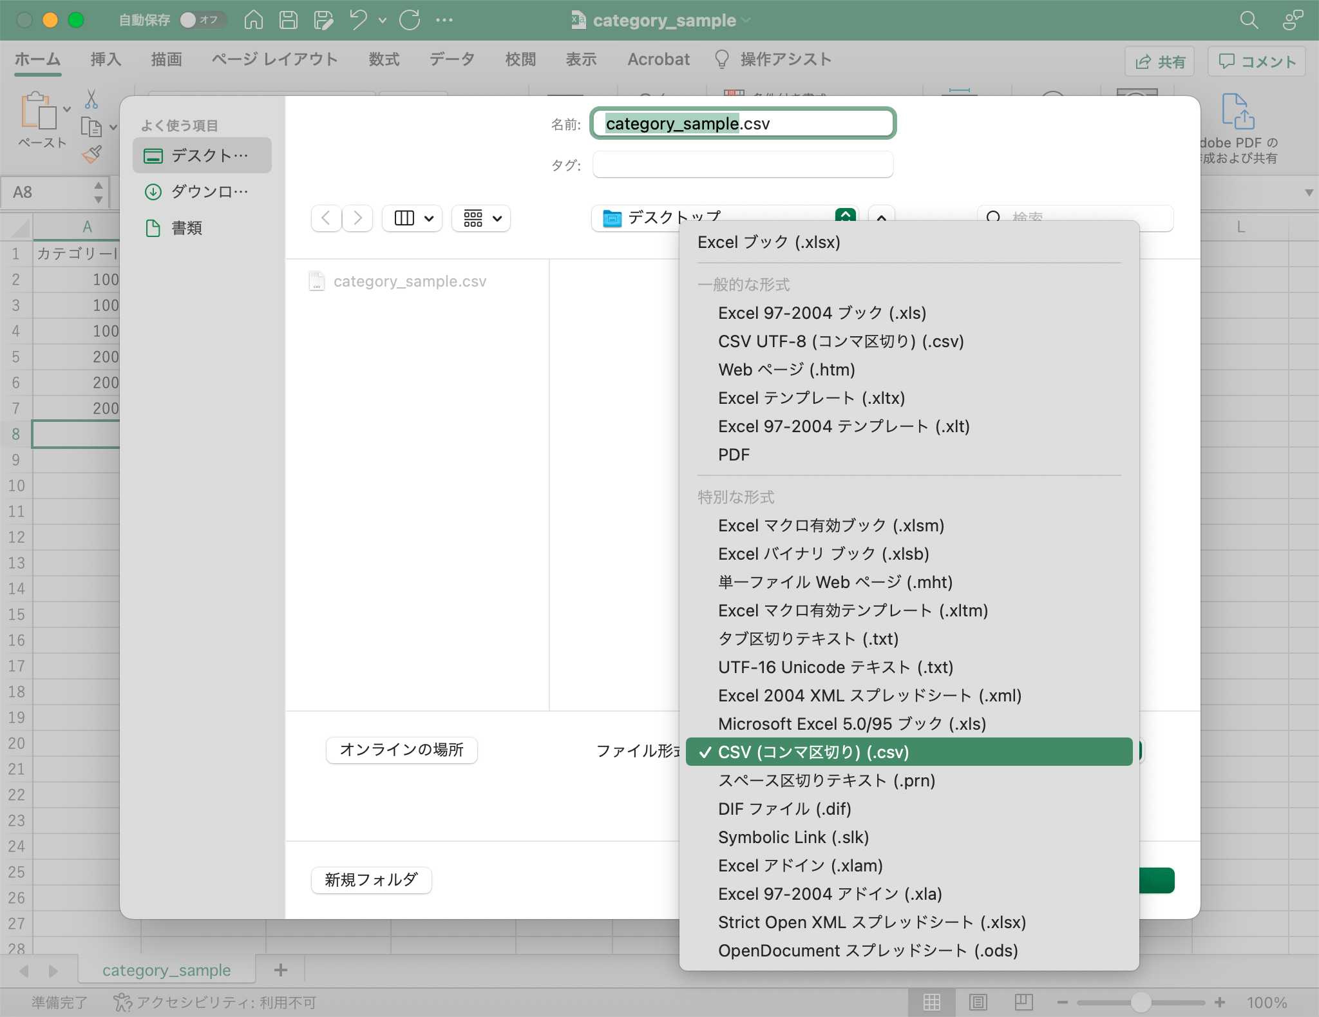The image size is (1319, 1017).
Task: Click the Home icon in title bar
Action: [254, 20]
